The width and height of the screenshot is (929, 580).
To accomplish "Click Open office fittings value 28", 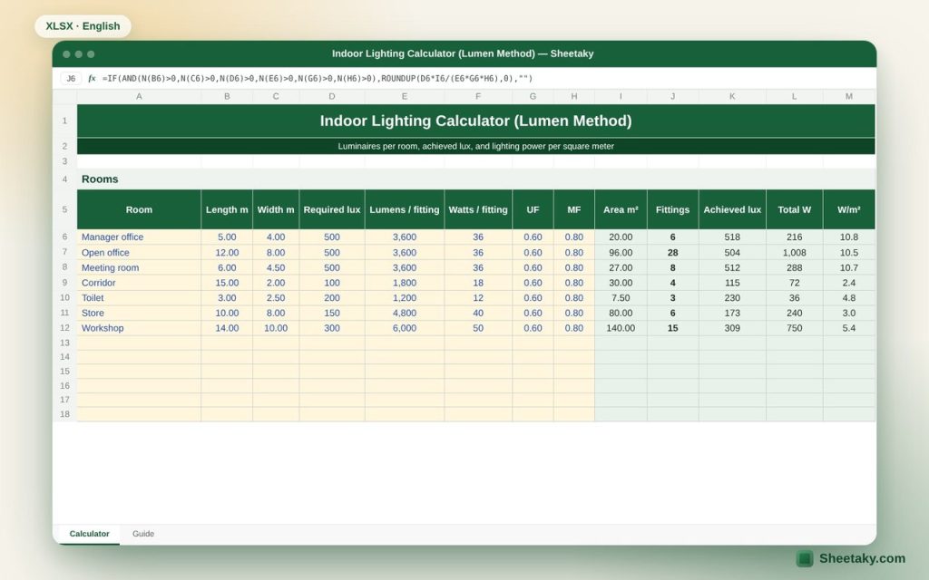I will 672,252.
